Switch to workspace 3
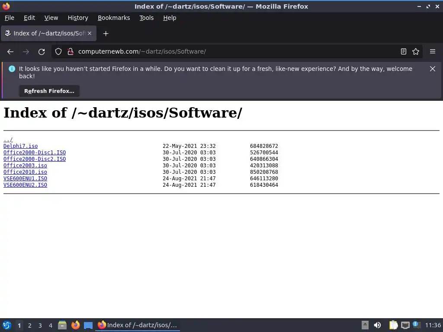The height and width of the screenshot is (332, 443). 40,326
